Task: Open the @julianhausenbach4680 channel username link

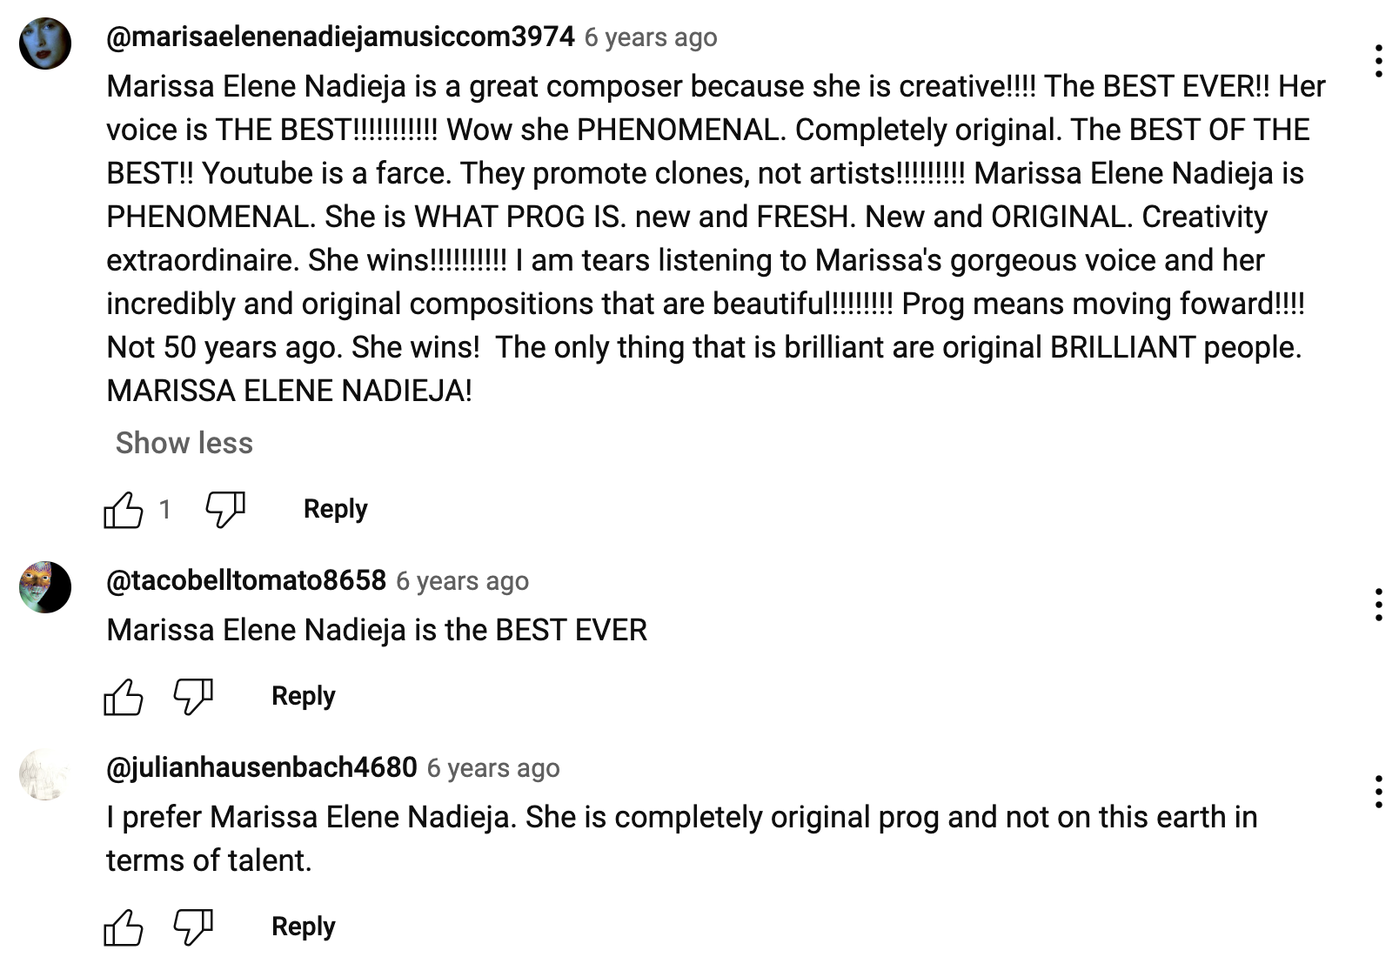Action: (262, 767)
